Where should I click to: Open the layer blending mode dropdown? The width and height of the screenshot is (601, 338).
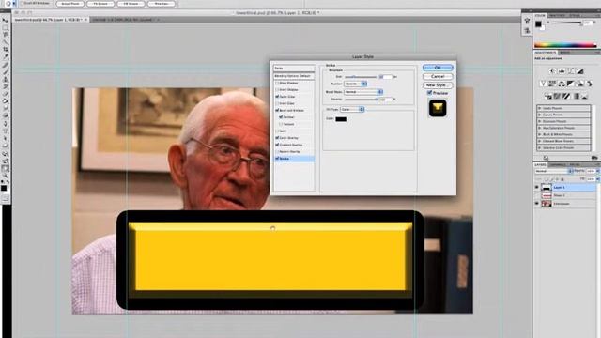click(x=553, y=171)
